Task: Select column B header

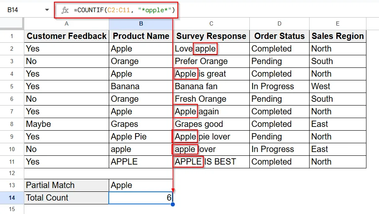Action: click(141, 24)
